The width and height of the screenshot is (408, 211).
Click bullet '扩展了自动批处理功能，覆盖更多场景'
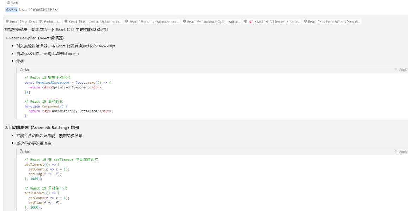49,136
